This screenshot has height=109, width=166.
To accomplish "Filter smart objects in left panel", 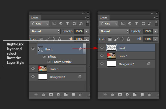I will coord(81,23).
